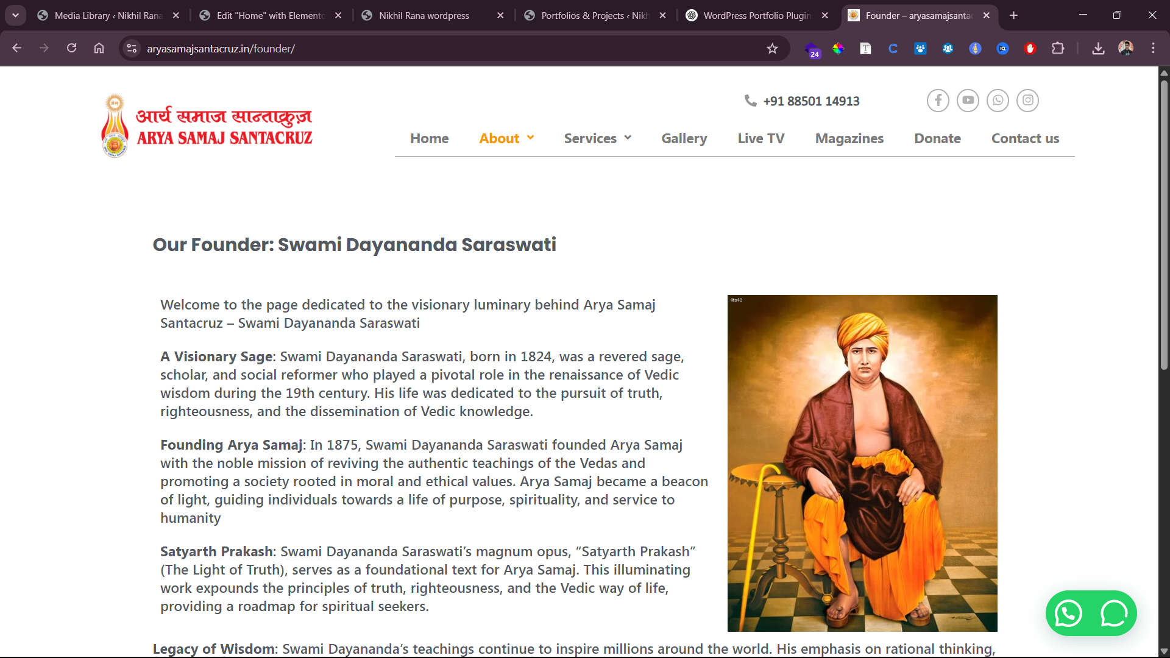
Task: Expand the Services menu dropdown
Action: tap(597, 138)
